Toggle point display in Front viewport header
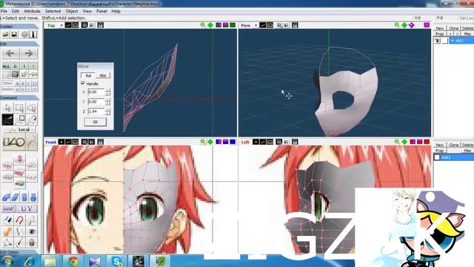 (61, 142)
